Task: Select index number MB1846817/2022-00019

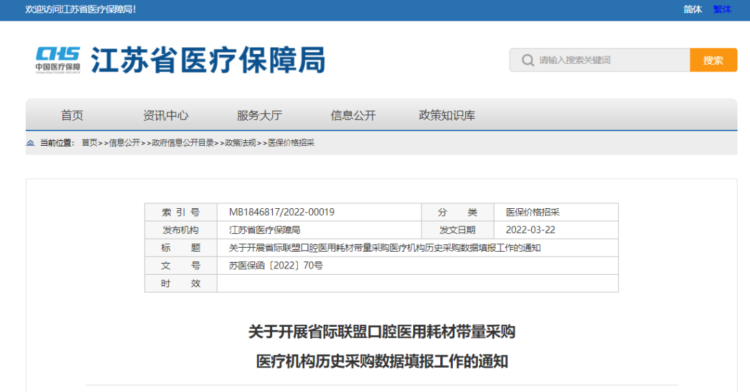Action: (281, 212)
